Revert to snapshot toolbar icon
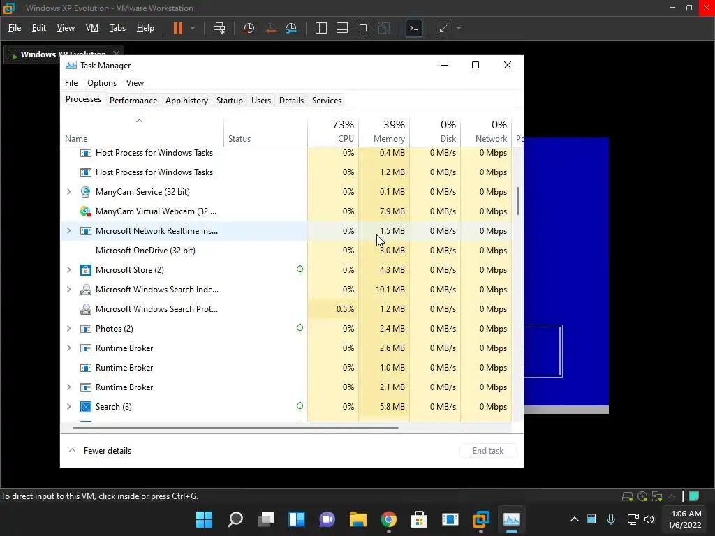 coord(270,28)
